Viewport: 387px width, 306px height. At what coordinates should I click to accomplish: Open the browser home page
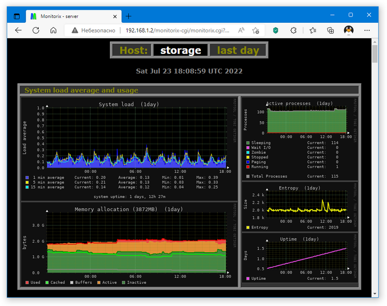(53, 31)
